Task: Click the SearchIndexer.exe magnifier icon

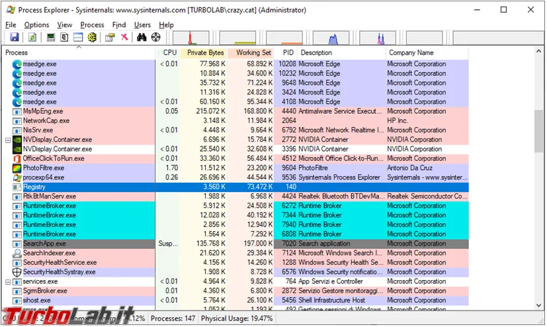Action: click(17, 254)
